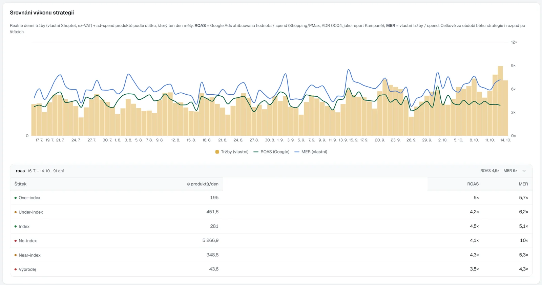Viewport: 542px width, 285px height.
Task: Sort table by ROAS column header
Action: pos(473,184)
